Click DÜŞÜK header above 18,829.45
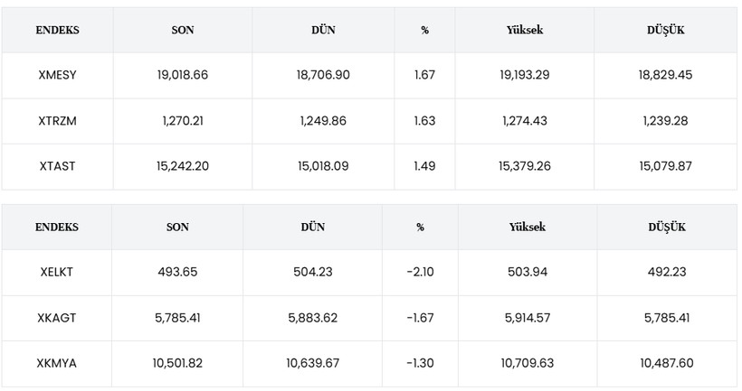This screenshot has width=742, height=391. [x=665, y=30]
